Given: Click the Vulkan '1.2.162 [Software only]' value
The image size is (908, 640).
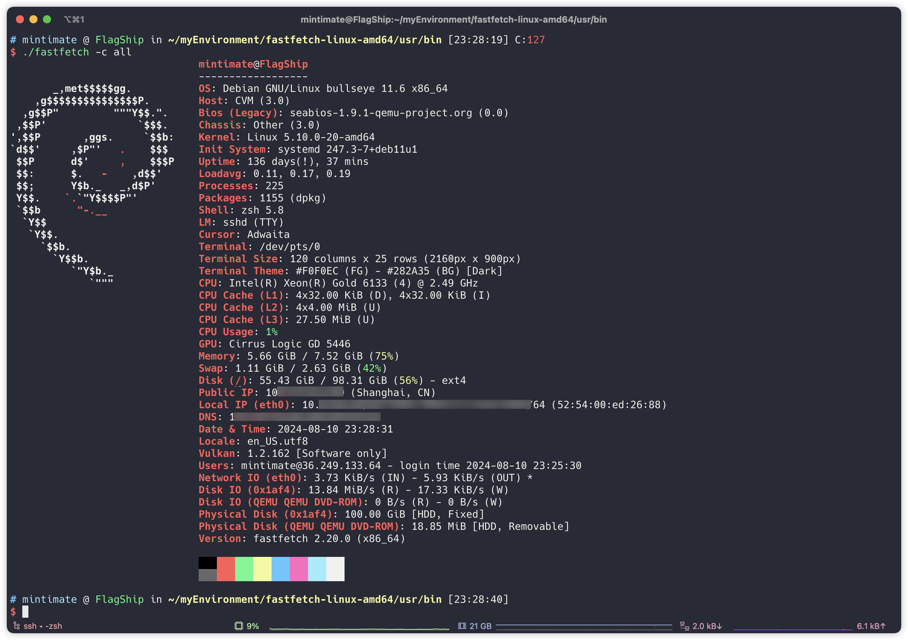Looking at the screenshot, I should (317, 454).
